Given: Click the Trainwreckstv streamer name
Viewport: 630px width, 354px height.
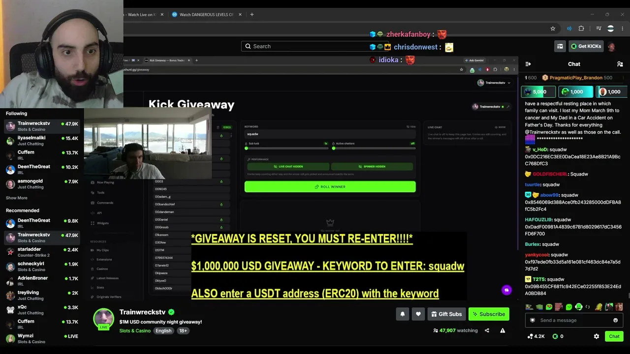Looking at the screenshot, I should (143, 312).
